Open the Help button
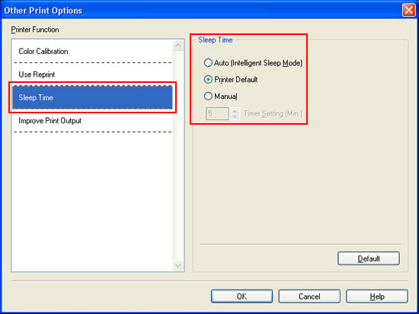 pos(377,297)
